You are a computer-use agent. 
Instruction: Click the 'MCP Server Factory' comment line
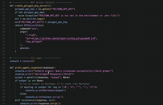click(41, 3)
